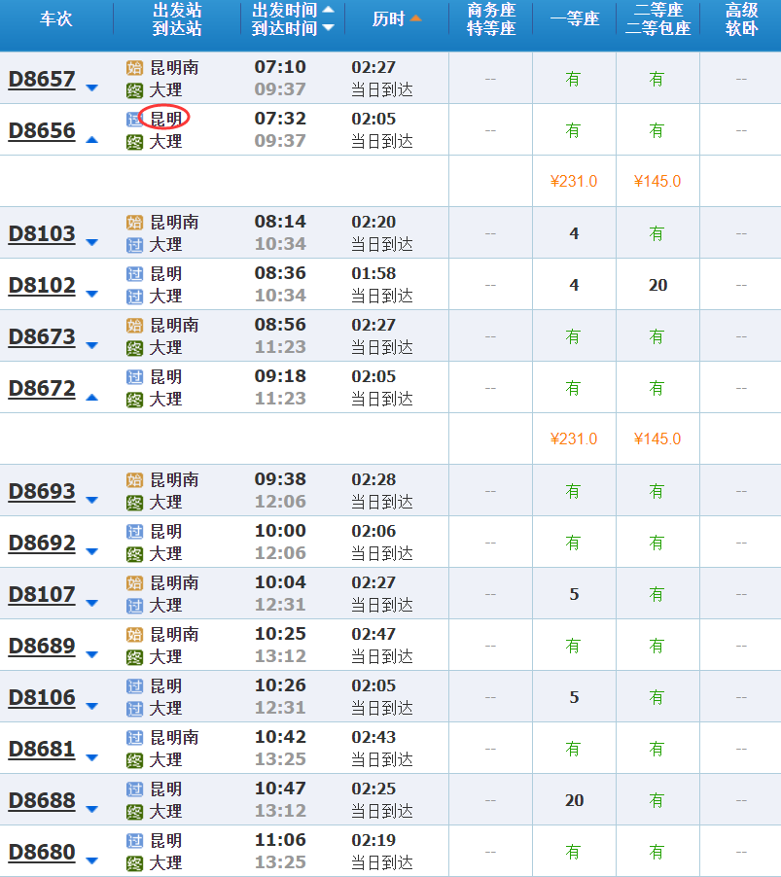781x877 pixels.
Task: Click the blue 过 icon beside 昆明 for D8102
Action: pos(134,274)
